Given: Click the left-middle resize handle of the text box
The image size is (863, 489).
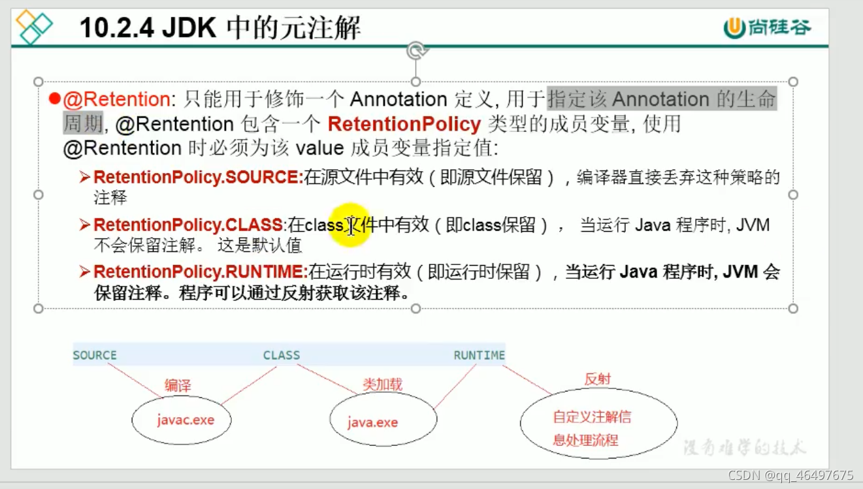Looking at the screenshot, I should click(x=39, y=195).
